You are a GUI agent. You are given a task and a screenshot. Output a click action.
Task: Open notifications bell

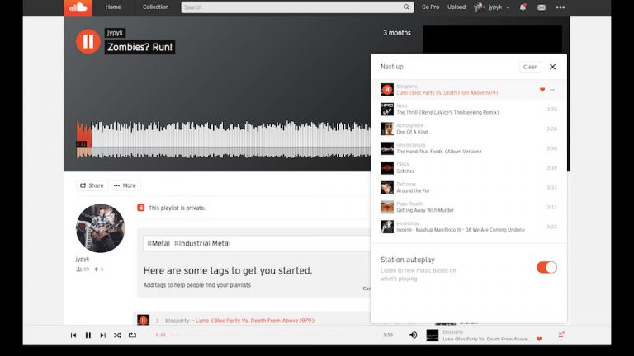tap(523, 7)
